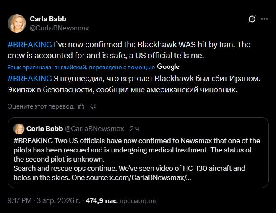This screenshot has height=213, width=276.
Task: Click Carla Babb's main profile avatar
Action: coord(17,23)
